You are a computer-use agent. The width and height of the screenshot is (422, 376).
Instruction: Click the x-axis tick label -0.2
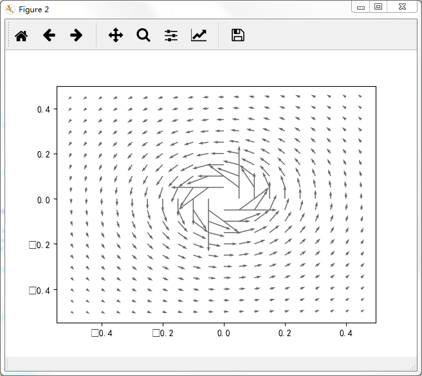click(163, 333)
